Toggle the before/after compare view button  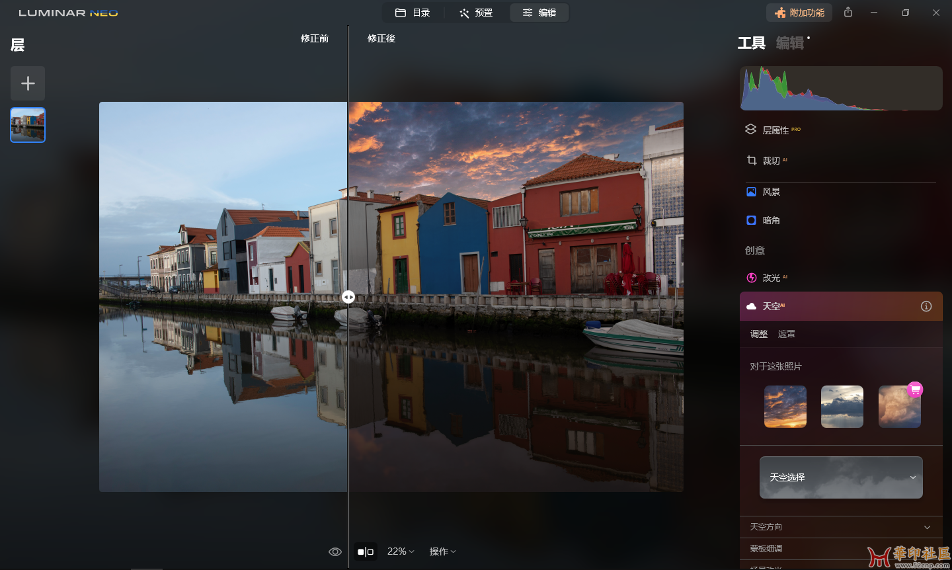pyautogui.click(x=366, y=551)
